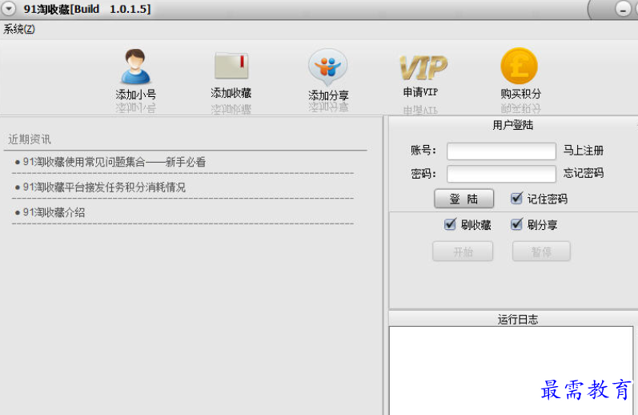Minimize the 91淘收藏 window

pos(623,8)
